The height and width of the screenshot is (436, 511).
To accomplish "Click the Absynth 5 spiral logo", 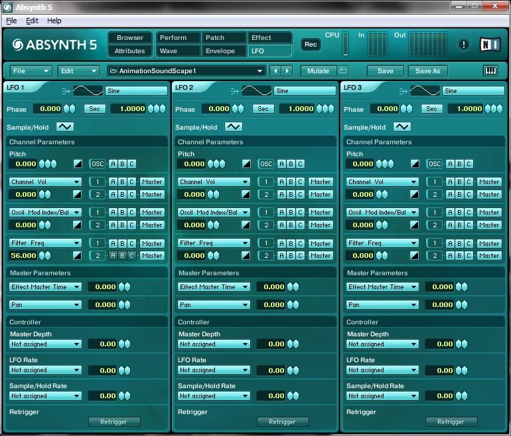I will coord(18,45).
